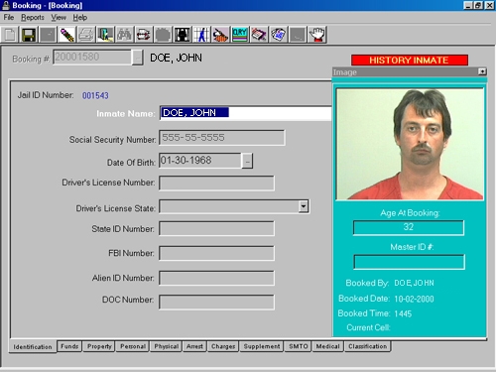The width and height of the screenshot is (496, 372).
Task: Open the Physical tab
Action: [166, 346]
